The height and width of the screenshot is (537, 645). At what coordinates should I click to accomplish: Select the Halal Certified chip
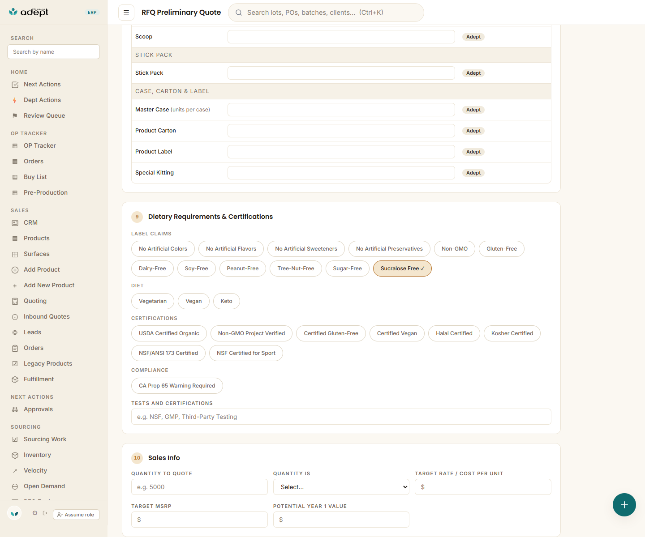[x=454, y=333]
